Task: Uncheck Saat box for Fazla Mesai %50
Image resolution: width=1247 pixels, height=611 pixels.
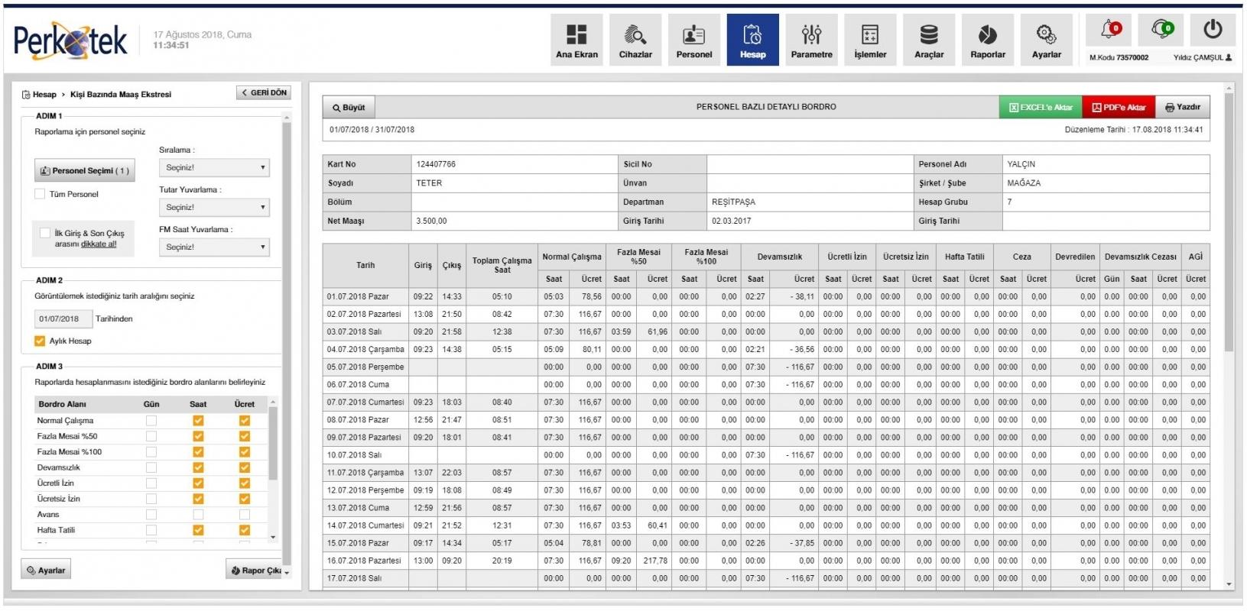Action: pos(198,436)
